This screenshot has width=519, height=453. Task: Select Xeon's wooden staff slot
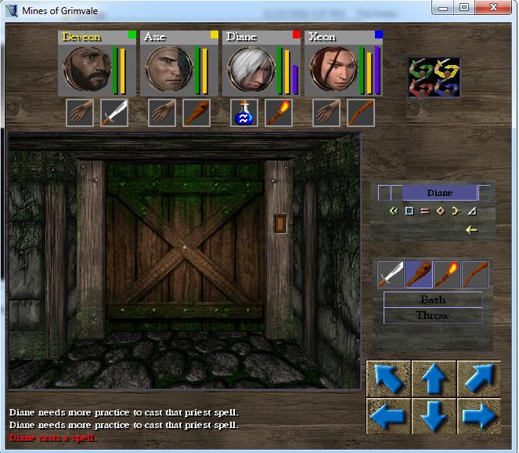[x=361, y=113]
